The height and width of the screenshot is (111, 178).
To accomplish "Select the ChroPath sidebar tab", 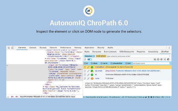I will click(165, 52).
